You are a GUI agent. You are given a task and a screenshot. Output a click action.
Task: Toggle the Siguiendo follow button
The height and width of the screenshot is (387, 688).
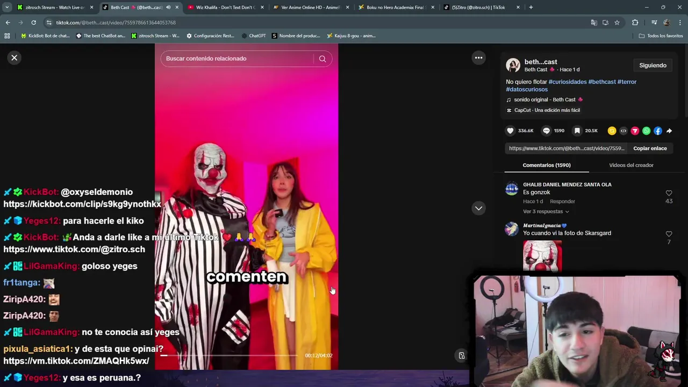pos(653,66)
